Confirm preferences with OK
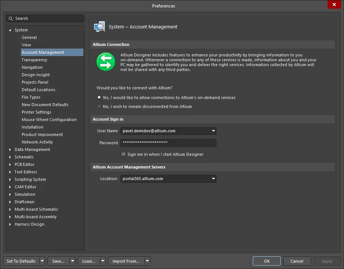344x269 pixels. click(x=267, y=261)
